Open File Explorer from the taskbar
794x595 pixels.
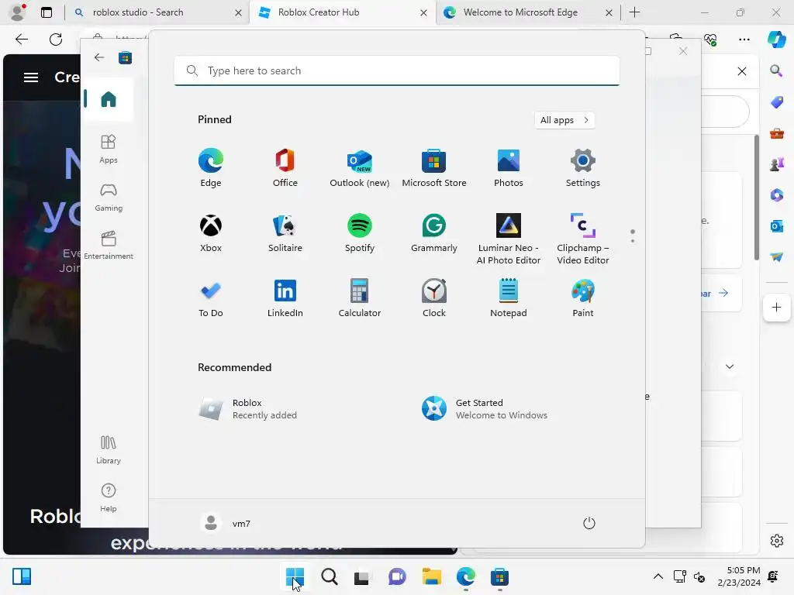(x=431, y=576)
